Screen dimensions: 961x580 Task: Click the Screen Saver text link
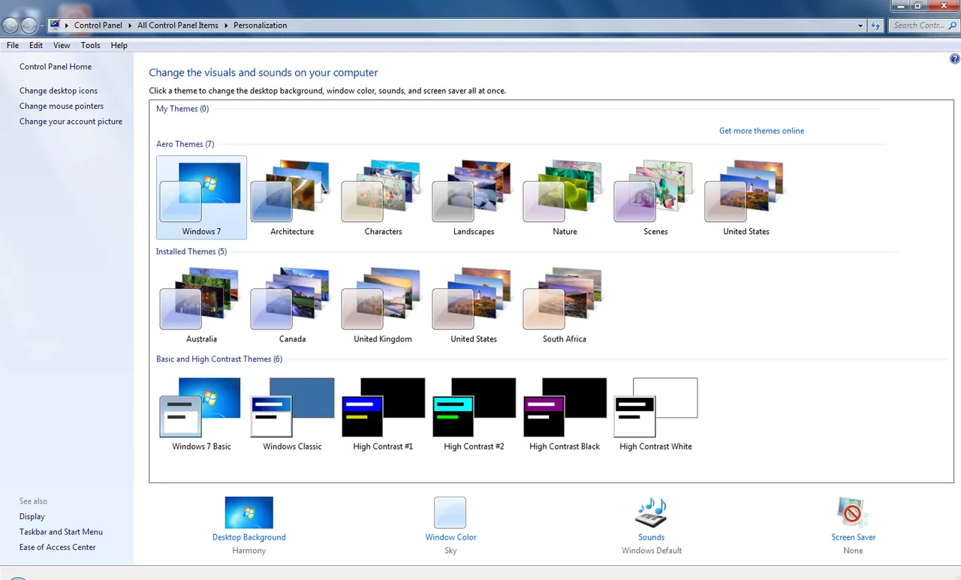[x=853, y=537]
